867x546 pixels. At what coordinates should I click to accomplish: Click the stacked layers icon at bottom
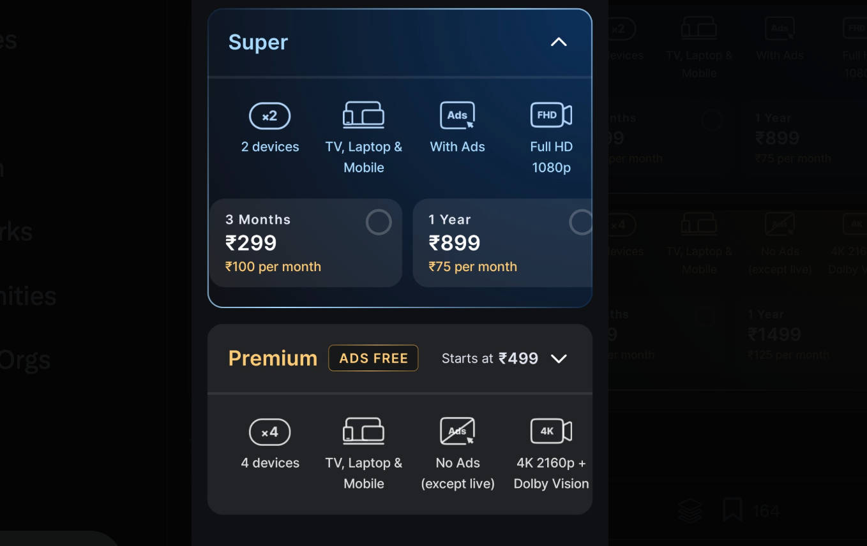pos(690,510)
